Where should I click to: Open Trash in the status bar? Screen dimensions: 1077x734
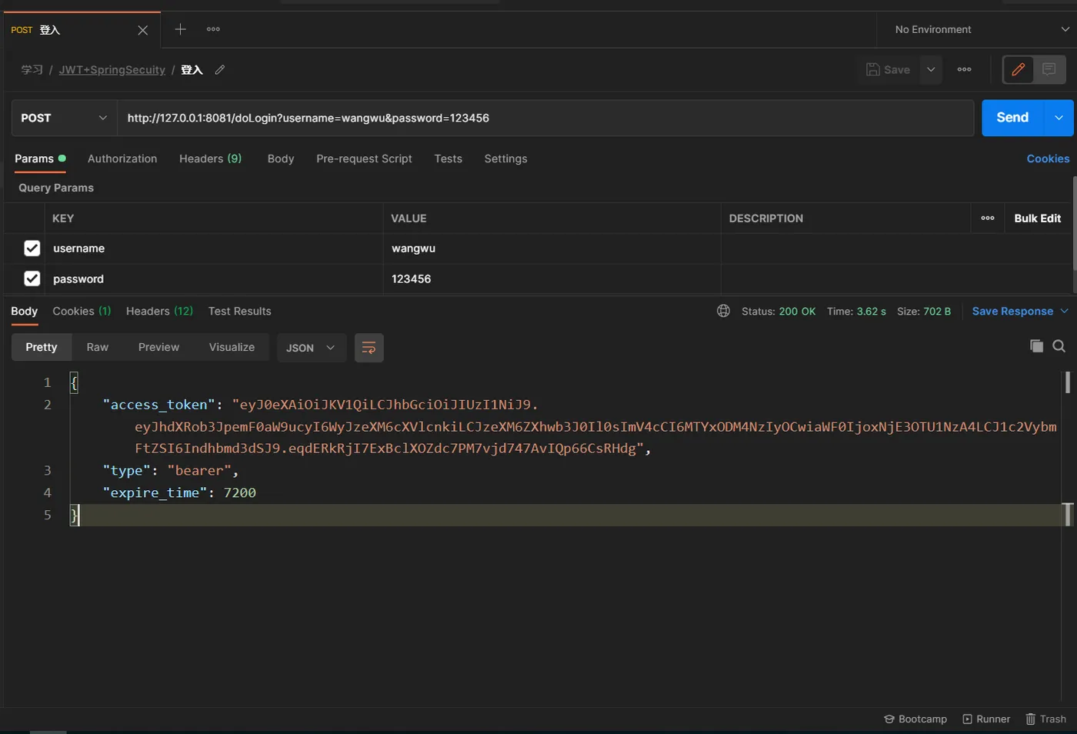tap(1046, 719)
